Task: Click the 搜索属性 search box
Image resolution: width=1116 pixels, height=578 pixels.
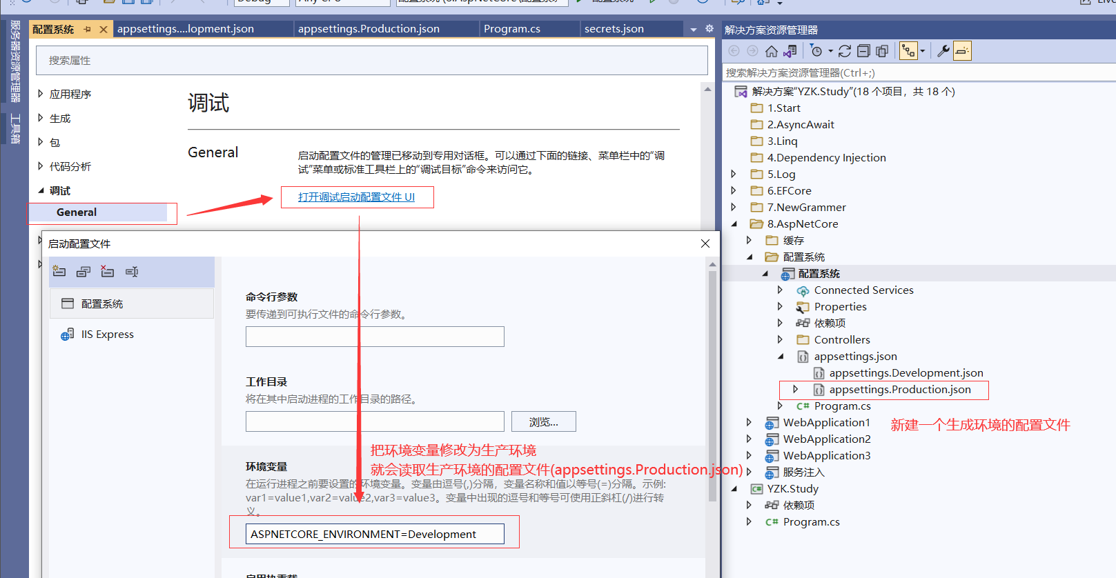Action: 372,61
